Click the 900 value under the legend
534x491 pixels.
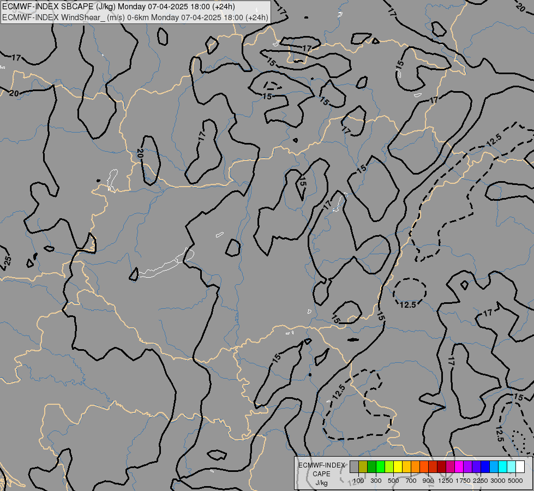(428, 481)
